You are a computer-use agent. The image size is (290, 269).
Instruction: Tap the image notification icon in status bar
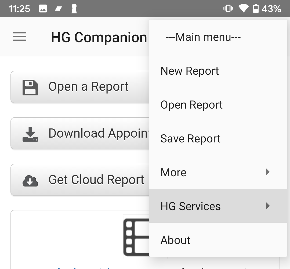click(43, 9)
